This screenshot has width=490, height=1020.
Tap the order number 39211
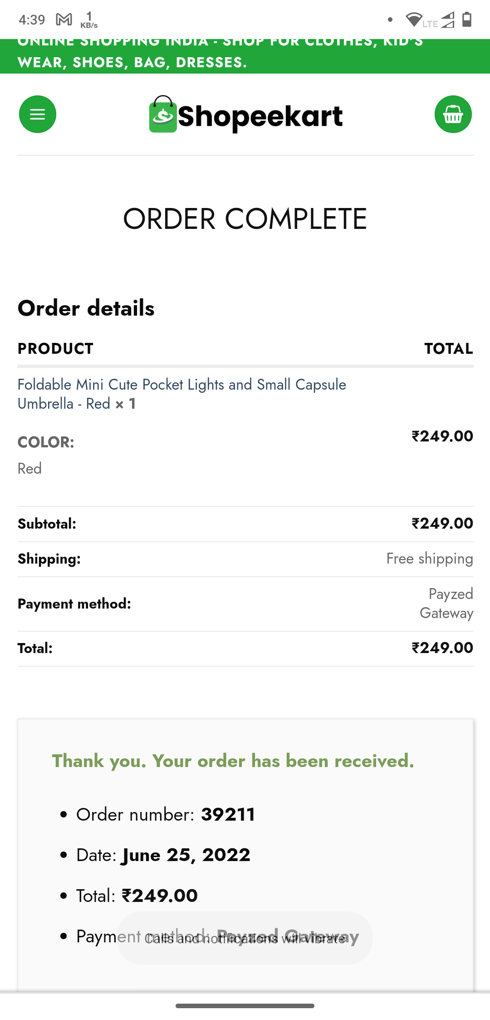click(228, 815)
